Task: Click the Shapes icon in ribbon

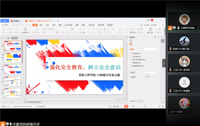Action: [x=126, y=30]
